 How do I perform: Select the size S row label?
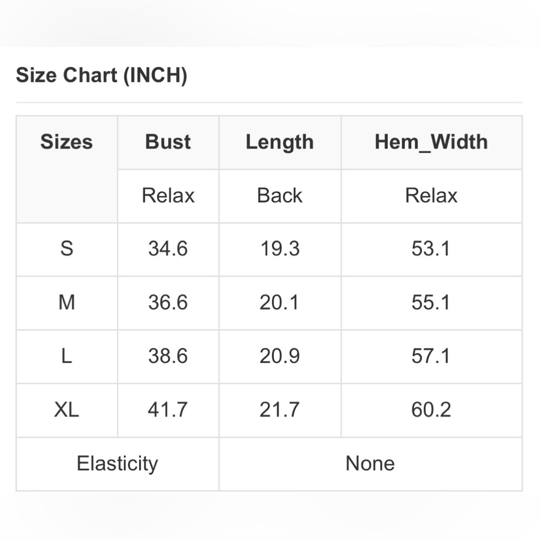click(66, 249)
